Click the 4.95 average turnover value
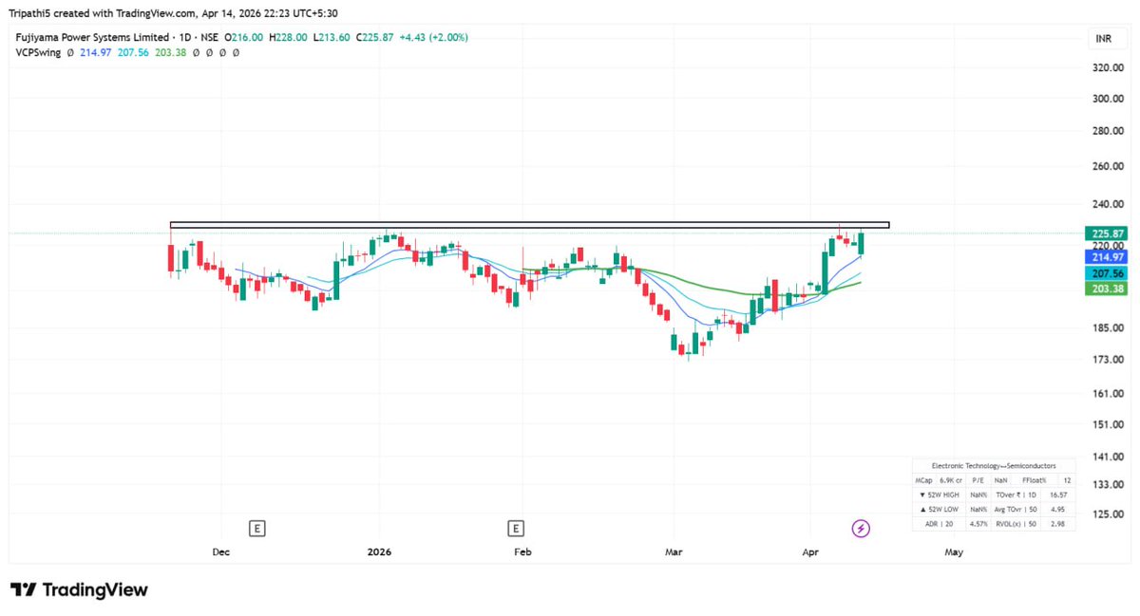The width and height of the screenshot is (1140, 616). click(x=1057, y=510)
